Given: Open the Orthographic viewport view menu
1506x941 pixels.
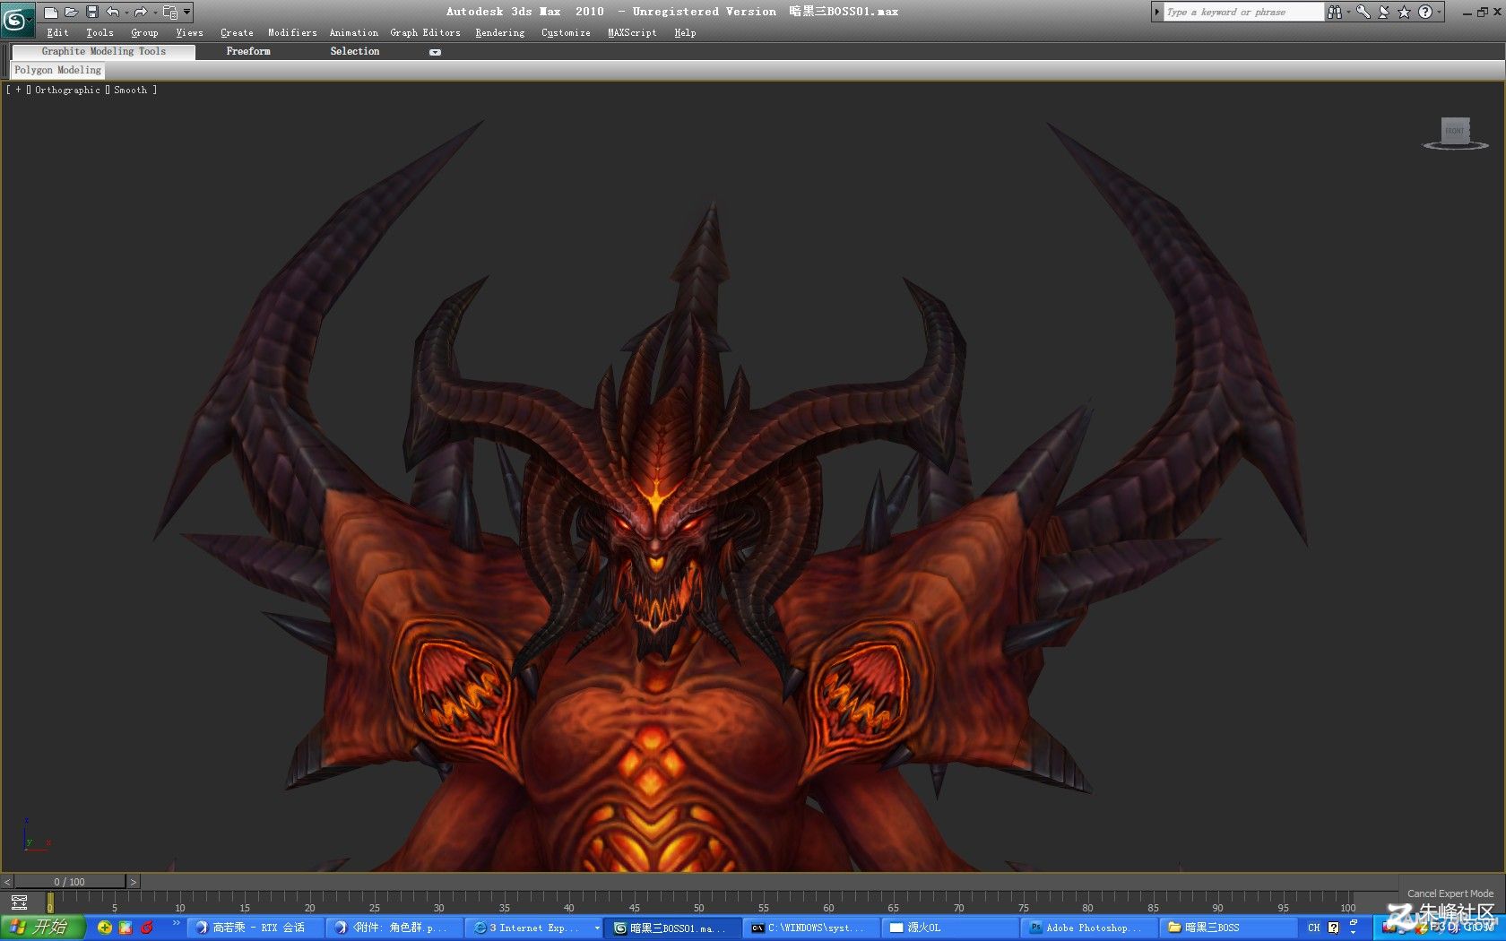Looking at the screenshot, I should [x=67, y=90].
